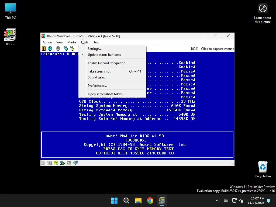This screenshot has width=276, height=207.
Task: Expand hidden system tray icons chevron
Action: point(217,201)
